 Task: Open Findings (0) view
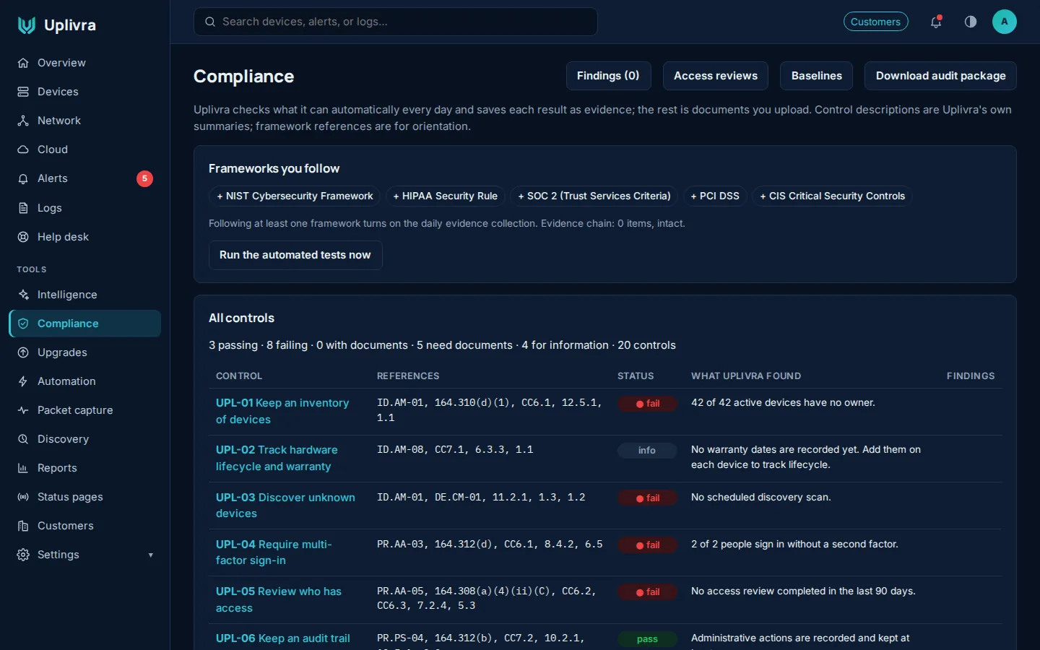[x=608, y=76]
